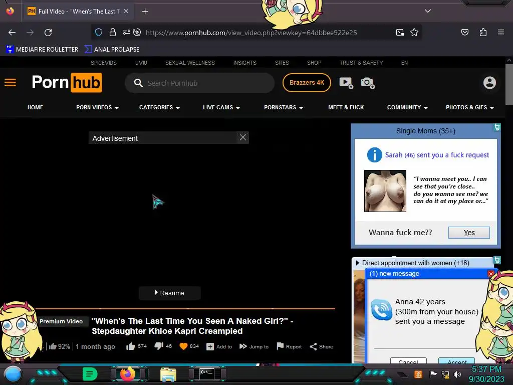
Task: Open the green music app on taskbar
Action: [x=90, y=374]
